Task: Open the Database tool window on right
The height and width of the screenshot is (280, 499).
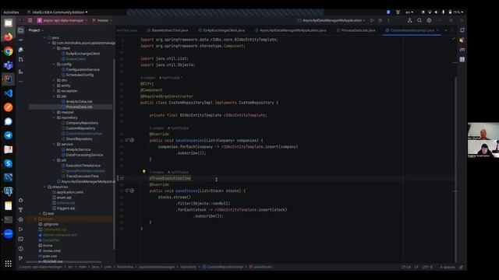Action: pos(462,59)
